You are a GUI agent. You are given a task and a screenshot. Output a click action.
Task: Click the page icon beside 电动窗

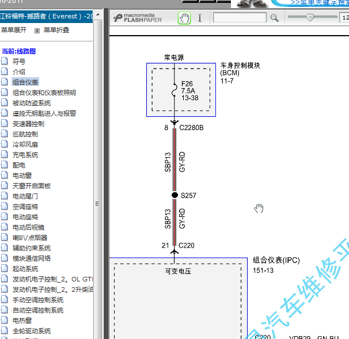5,175
